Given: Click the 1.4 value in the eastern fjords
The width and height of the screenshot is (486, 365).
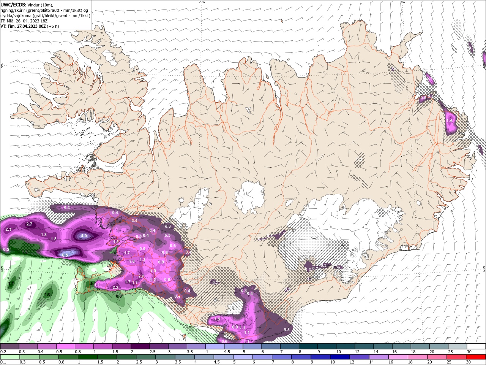Looking at the screenshot, I should [x=449, y=121].
